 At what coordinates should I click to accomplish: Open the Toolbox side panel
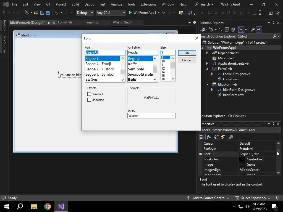(x=4, y=25)
